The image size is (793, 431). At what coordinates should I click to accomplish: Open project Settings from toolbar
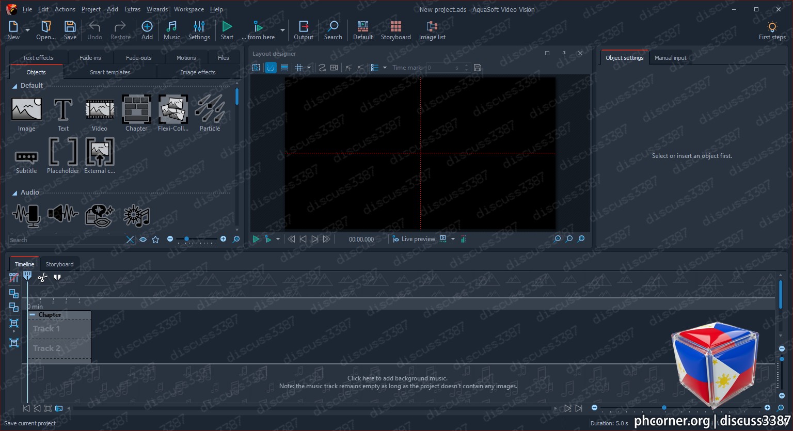click(199, 30)
